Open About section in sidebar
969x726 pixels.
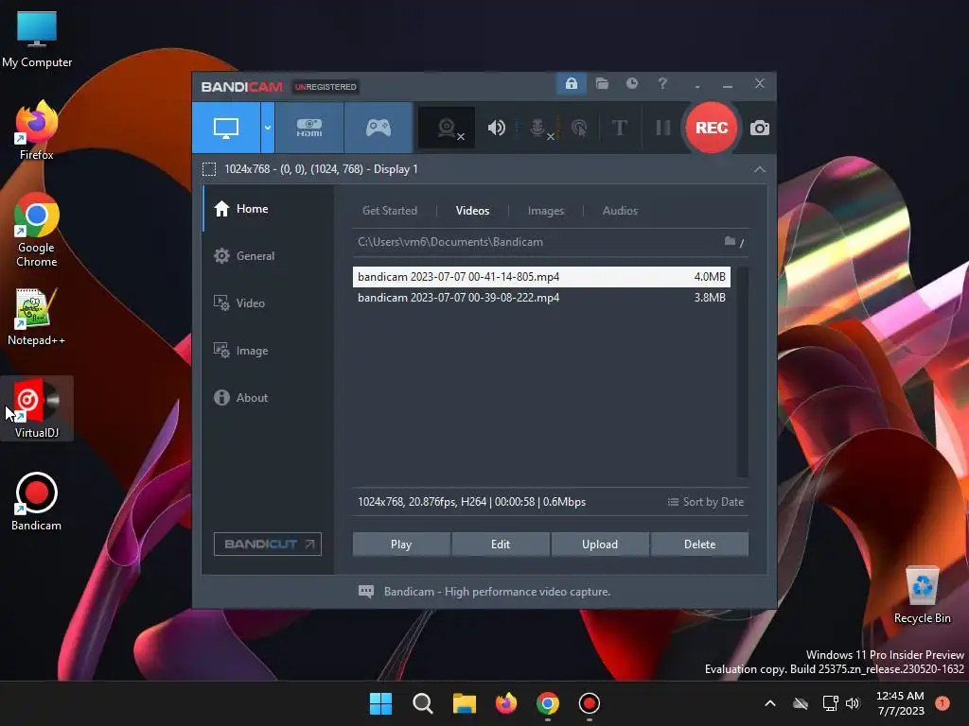(x=268, y=398)
